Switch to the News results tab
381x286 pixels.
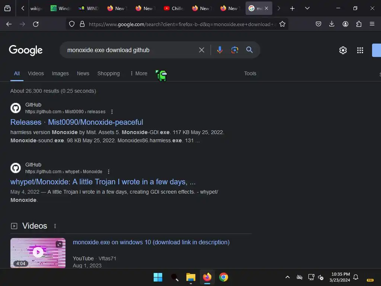coord(83,73)
